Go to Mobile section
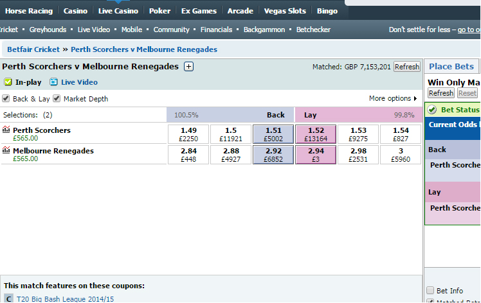The width and height of the screenshot is (481, 303). tap(132, 30)
